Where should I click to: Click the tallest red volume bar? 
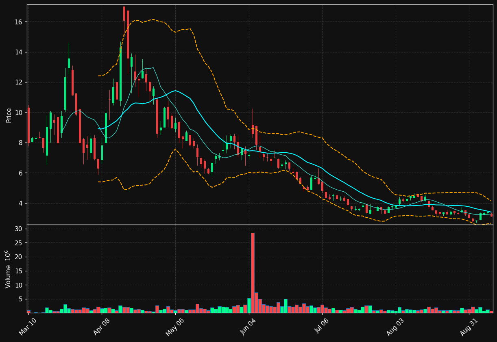(253, 273)
